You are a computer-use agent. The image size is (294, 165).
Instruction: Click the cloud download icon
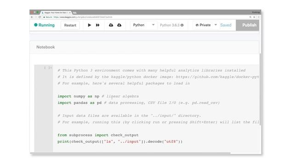point(119,25)
